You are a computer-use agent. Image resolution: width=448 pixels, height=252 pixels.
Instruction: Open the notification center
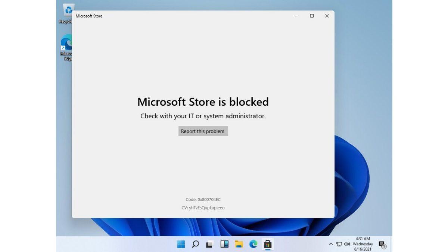pyautogui.click(x=382, y=244)
